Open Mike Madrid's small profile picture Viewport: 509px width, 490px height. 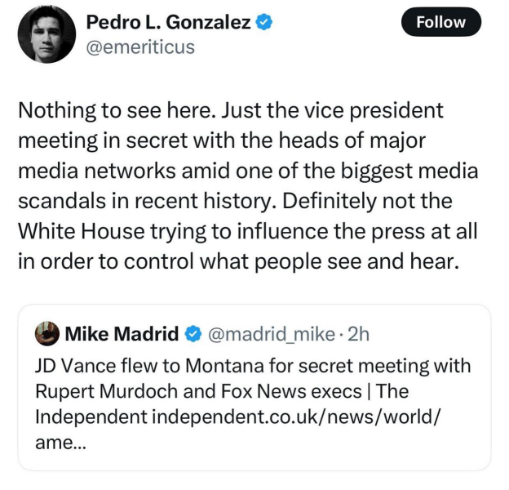click(46, 334)
